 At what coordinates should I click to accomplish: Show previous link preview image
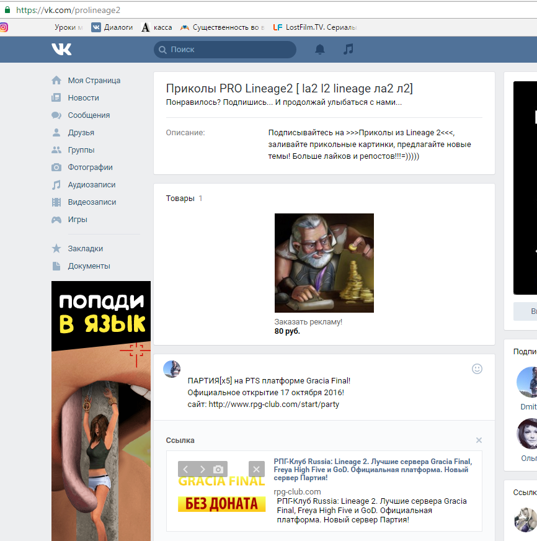(x=185, y=469)
